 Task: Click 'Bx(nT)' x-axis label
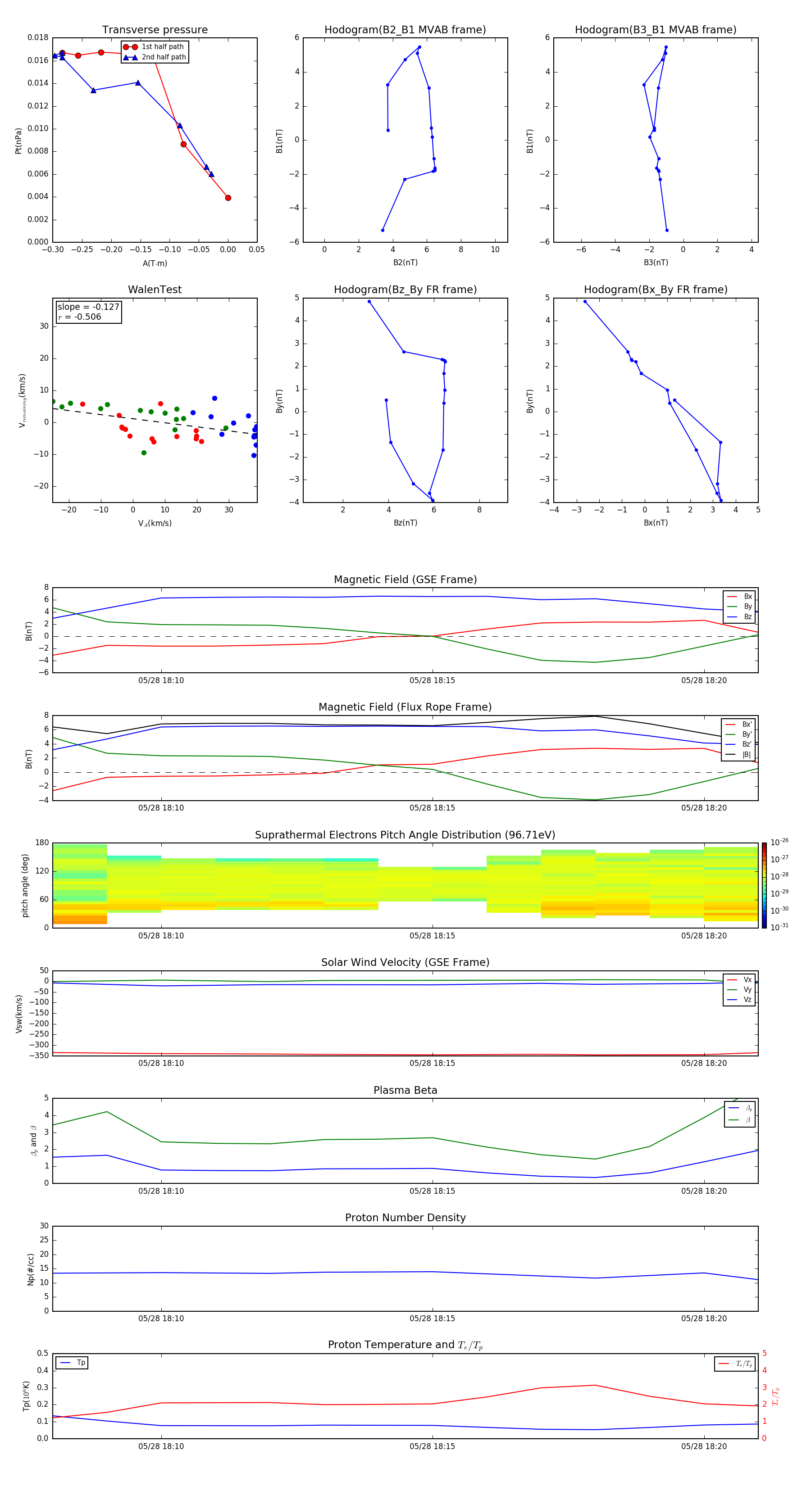656,523
